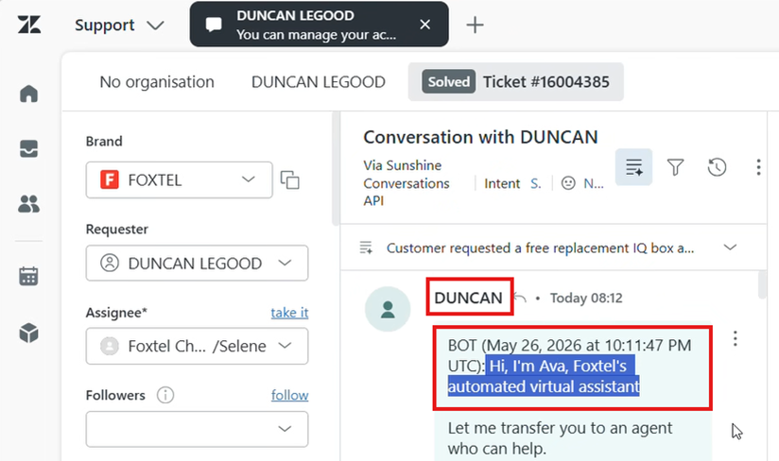Open the calendar icon in sidebar
This screenshot has width=779, height=461.
point(28,276)
